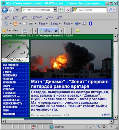
Task: Open the НЕДВИЖИМОСТЬ section link
Action: (x=12, y=103)
